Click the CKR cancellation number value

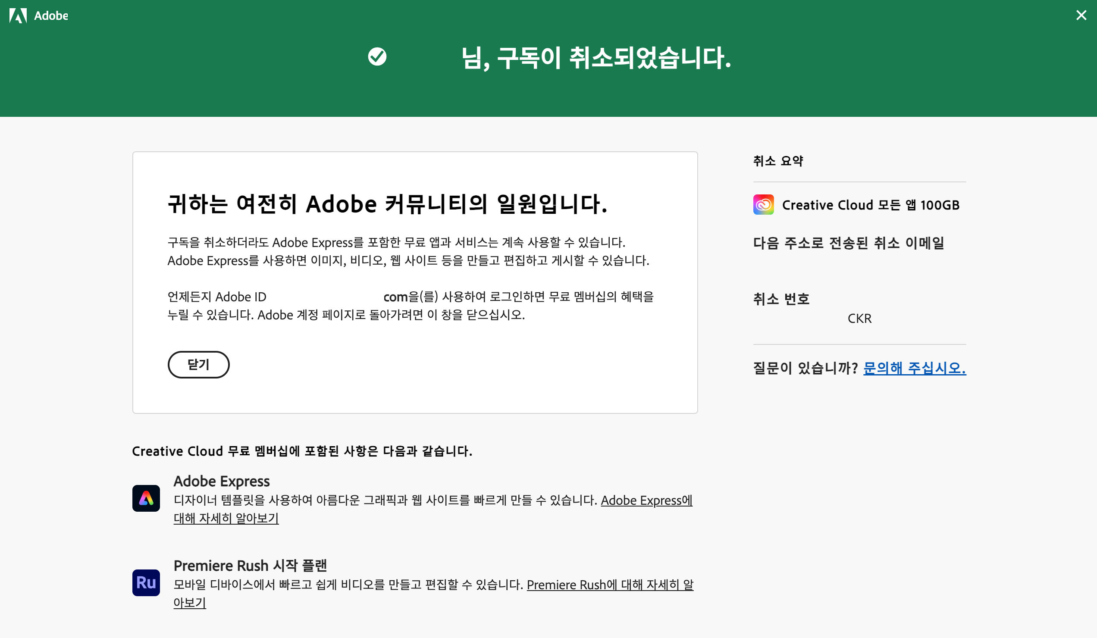859,319
